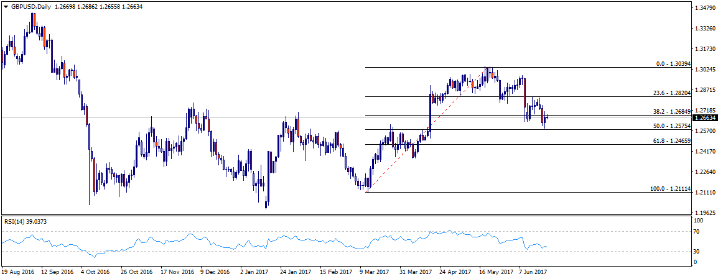Click the RSI 30 level axis label

[698, 252]
